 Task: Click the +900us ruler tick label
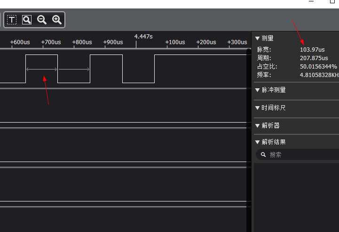point(113,42)
